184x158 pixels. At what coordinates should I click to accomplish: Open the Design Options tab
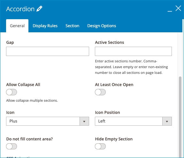pyautogui.click(x=102, y=26)
